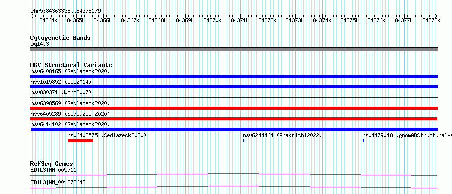Select the blue bar for nsv6414102
This screenshot has width=452, height=194.
234,130
